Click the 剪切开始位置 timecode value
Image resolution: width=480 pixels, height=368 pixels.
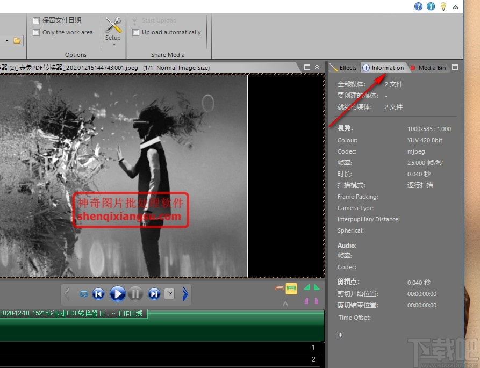tap(422, 294)
